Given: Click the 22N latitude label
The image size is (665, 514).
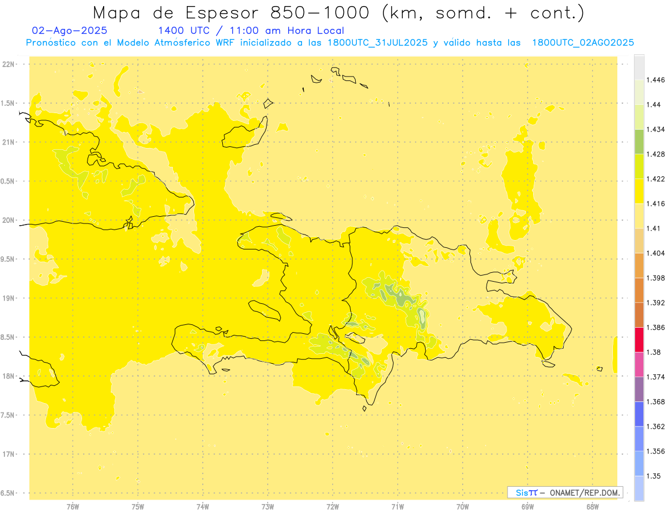Looking at the screenshot, I should [9, 64].
